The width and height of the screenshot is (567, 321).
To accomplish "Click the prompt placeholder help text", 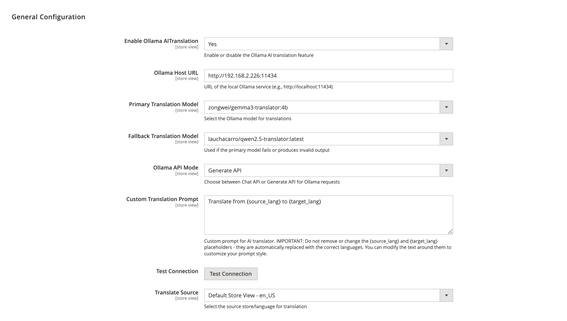I will 327,247.
